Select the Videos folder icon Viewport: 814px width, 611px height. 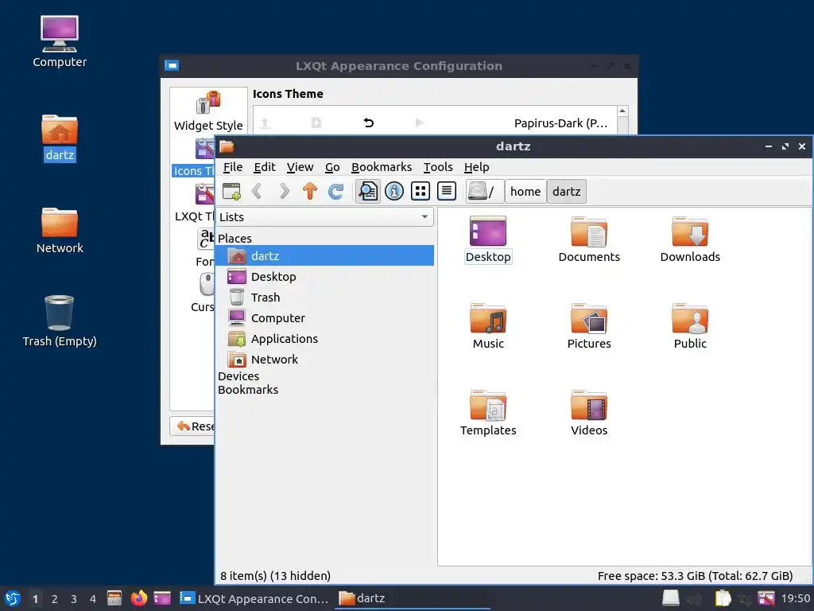[589, 414]
